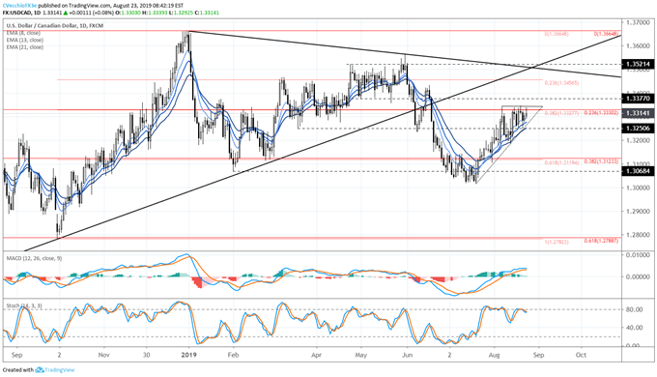Click the 1.30684 price level tag
Viewport: 657px width, 377px height.
(638, 171)
